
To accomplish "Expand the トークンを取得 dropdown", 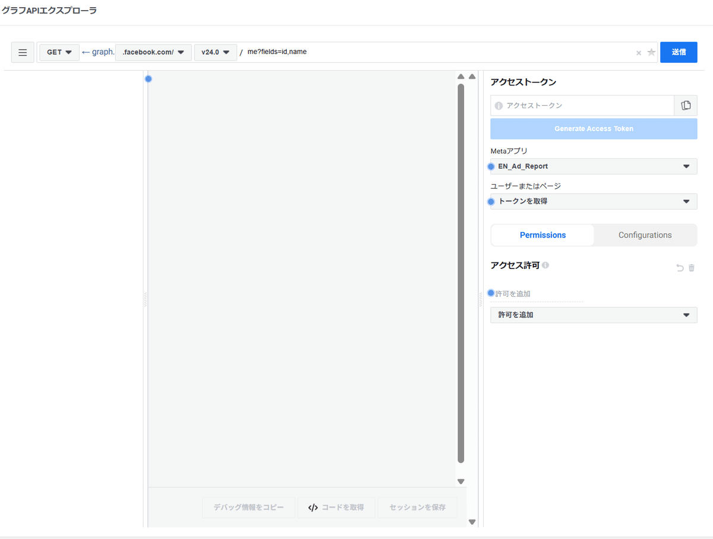I will click(594, 201).
